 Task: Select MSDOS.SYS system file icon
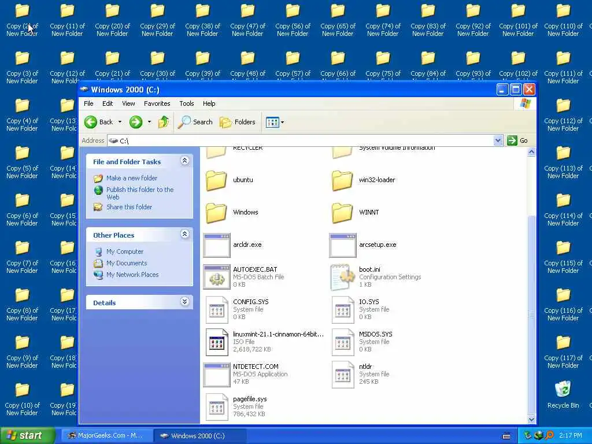tap(343, 342)
